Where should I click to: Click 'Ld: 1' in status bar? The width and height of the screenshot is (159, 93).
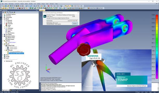click(142, 92)
